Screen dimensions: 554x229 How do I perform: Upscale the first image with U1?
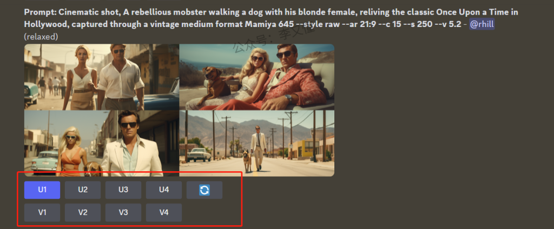42,190
